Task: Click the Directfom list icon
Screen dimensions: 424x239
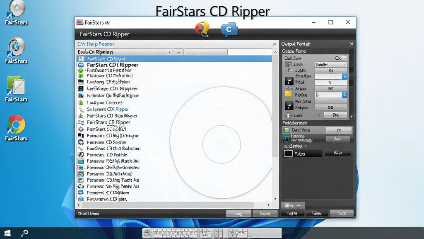Action: pos(286,130)
